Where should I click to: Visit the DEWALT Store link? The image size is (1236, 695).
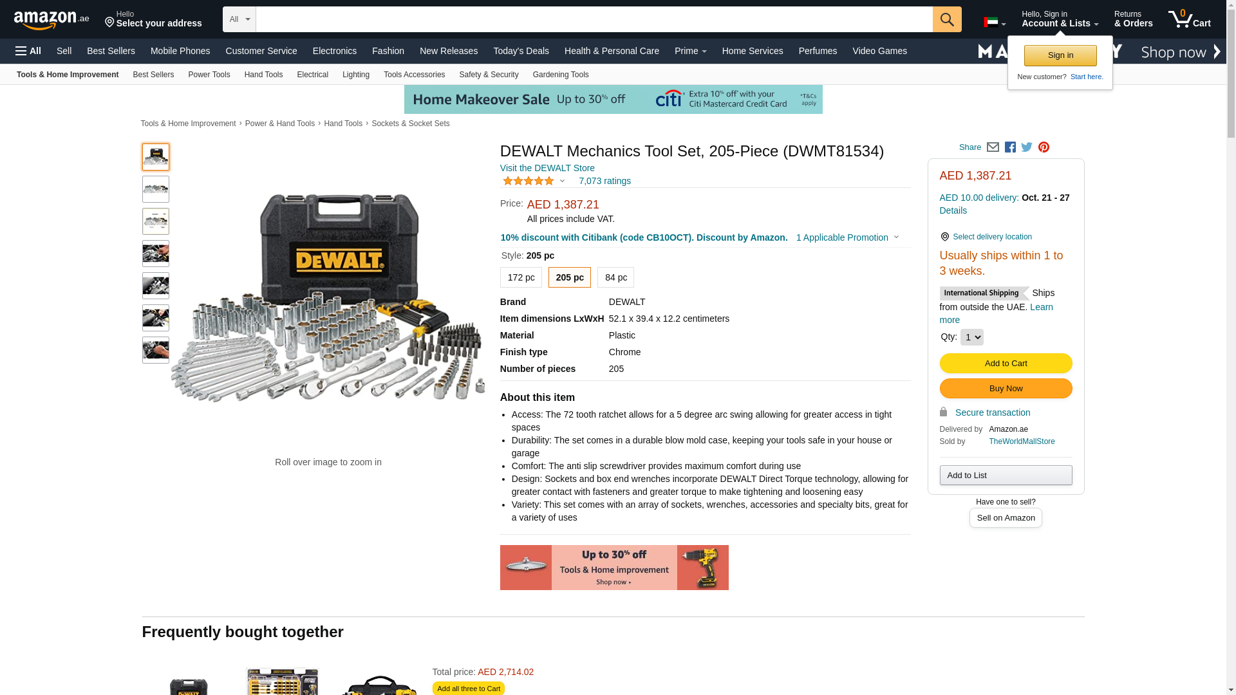pos(547,168)
